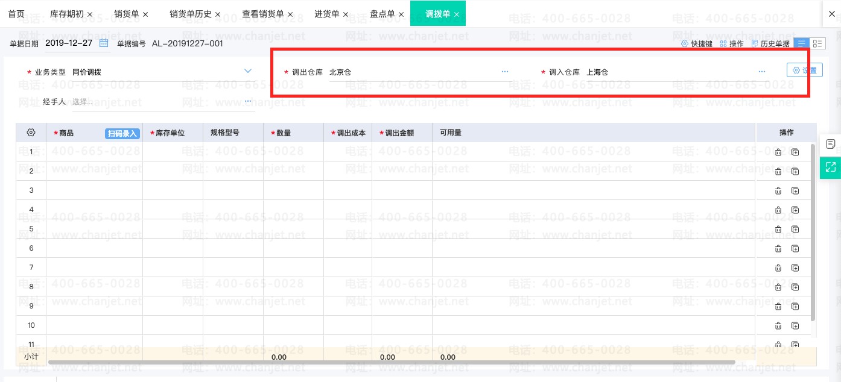
Task: Click 扫码录入 scan entry button
Action: pos(122,133)
